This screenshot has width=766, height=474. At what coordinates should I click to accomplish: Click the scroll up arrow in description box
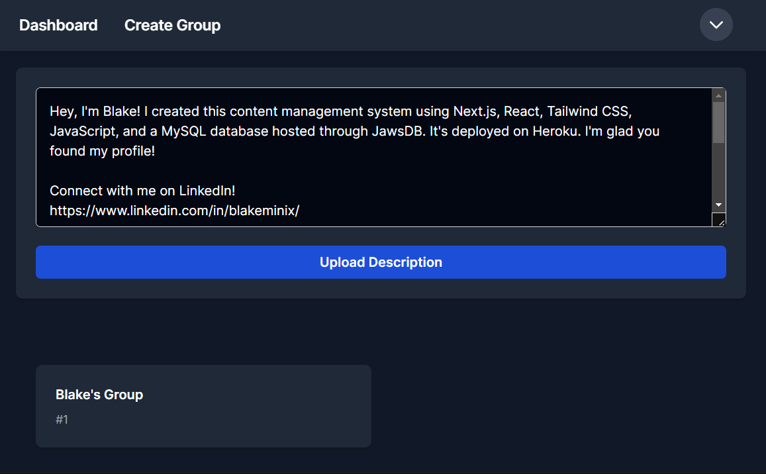click(x=718, y=95)
